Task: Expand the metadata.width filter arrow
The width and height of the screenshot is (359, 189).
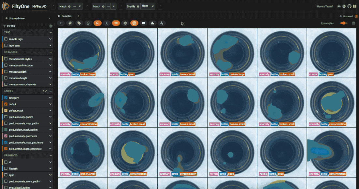Action: [50, 72]
